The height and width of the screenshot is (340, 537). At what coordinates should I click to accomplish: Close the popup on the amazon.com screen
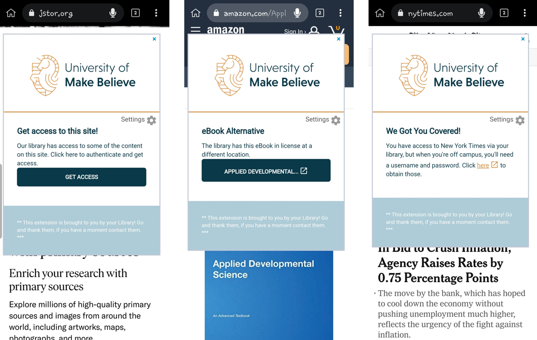click(339, 39)
